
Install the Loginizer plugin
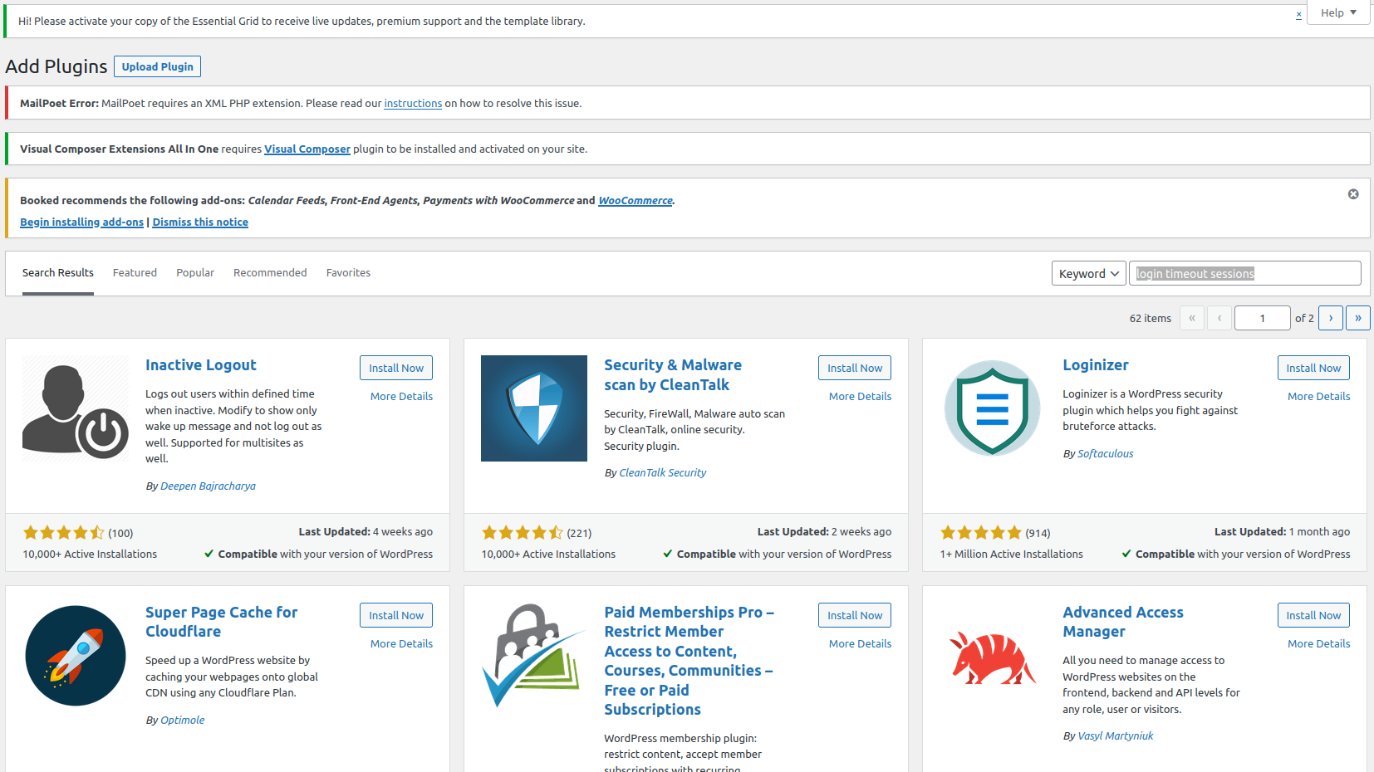tap(1313, 368)
